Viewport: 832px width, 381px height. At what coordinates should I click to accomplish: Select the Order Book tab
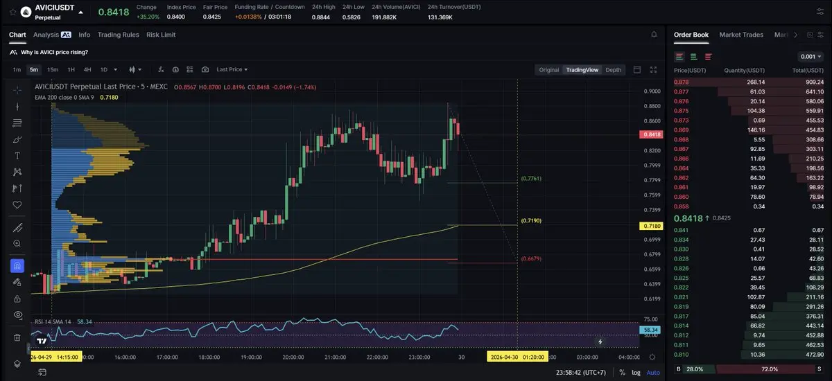[691, 35]
